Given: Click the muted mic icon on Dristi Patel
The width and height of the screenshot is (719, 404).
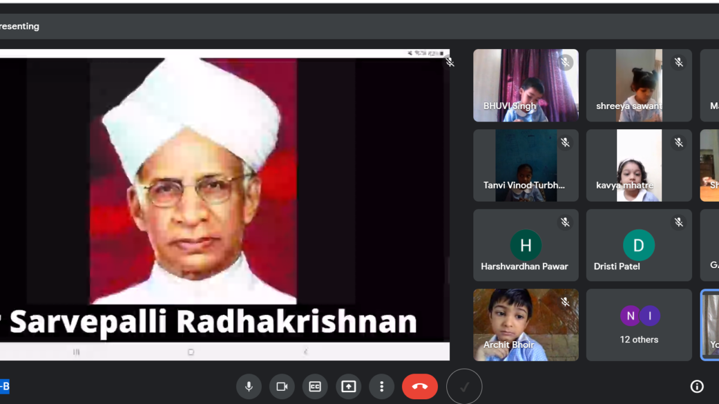Looking at the screenshot, I should point(678,222).
